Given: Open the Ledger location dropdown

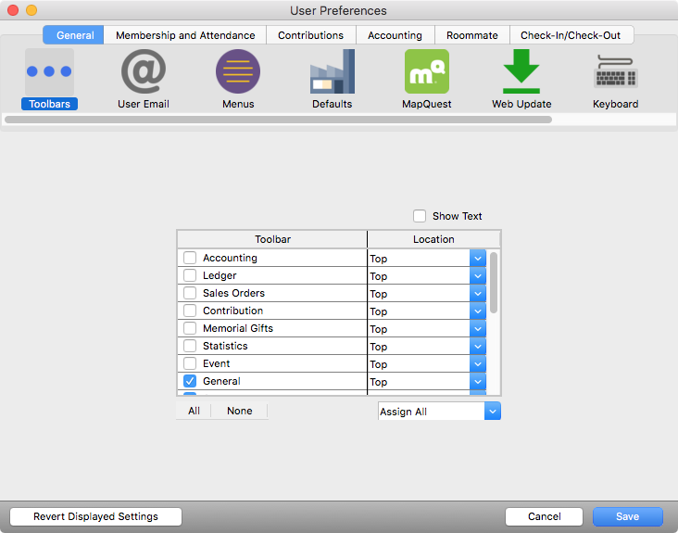Looking at the screenshot, I should 478,276.
